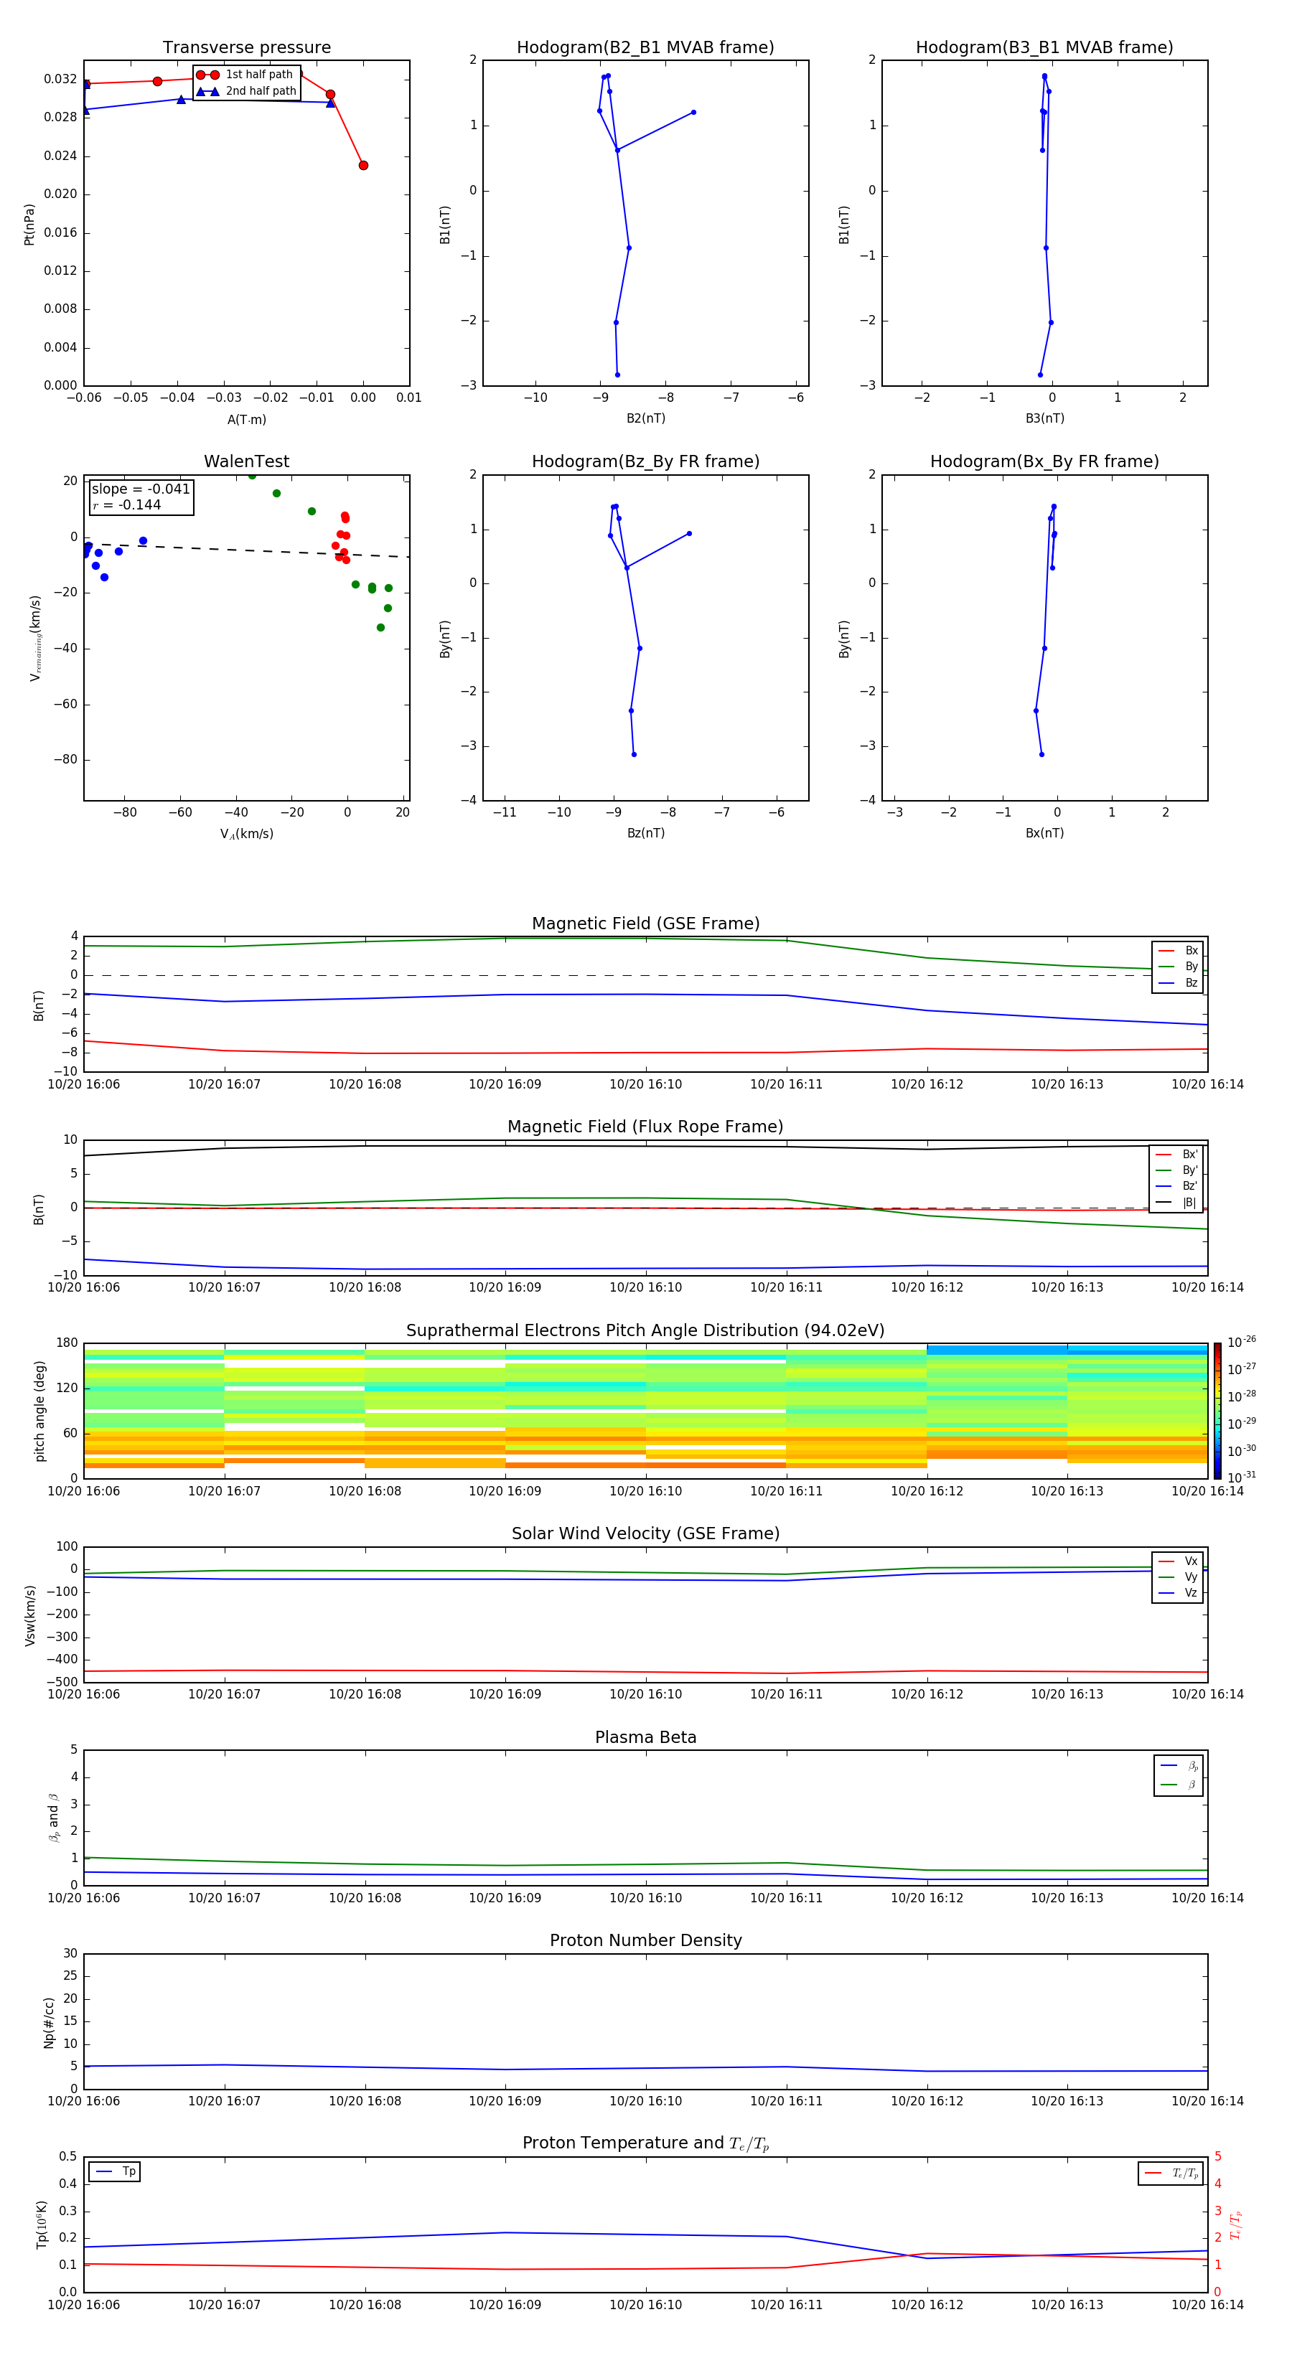Click the "Hodogram(Bx_By FR frame)" title
This screenshot has width=1292, height=2368.
[x=1044, y=461]
